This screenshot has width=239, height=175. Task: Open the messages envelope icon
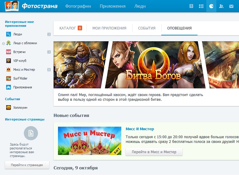(x=231, y=6)
